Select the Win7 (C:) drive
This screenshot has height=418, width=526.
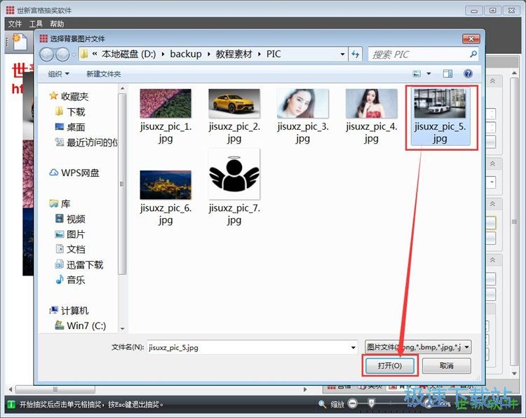81,325
